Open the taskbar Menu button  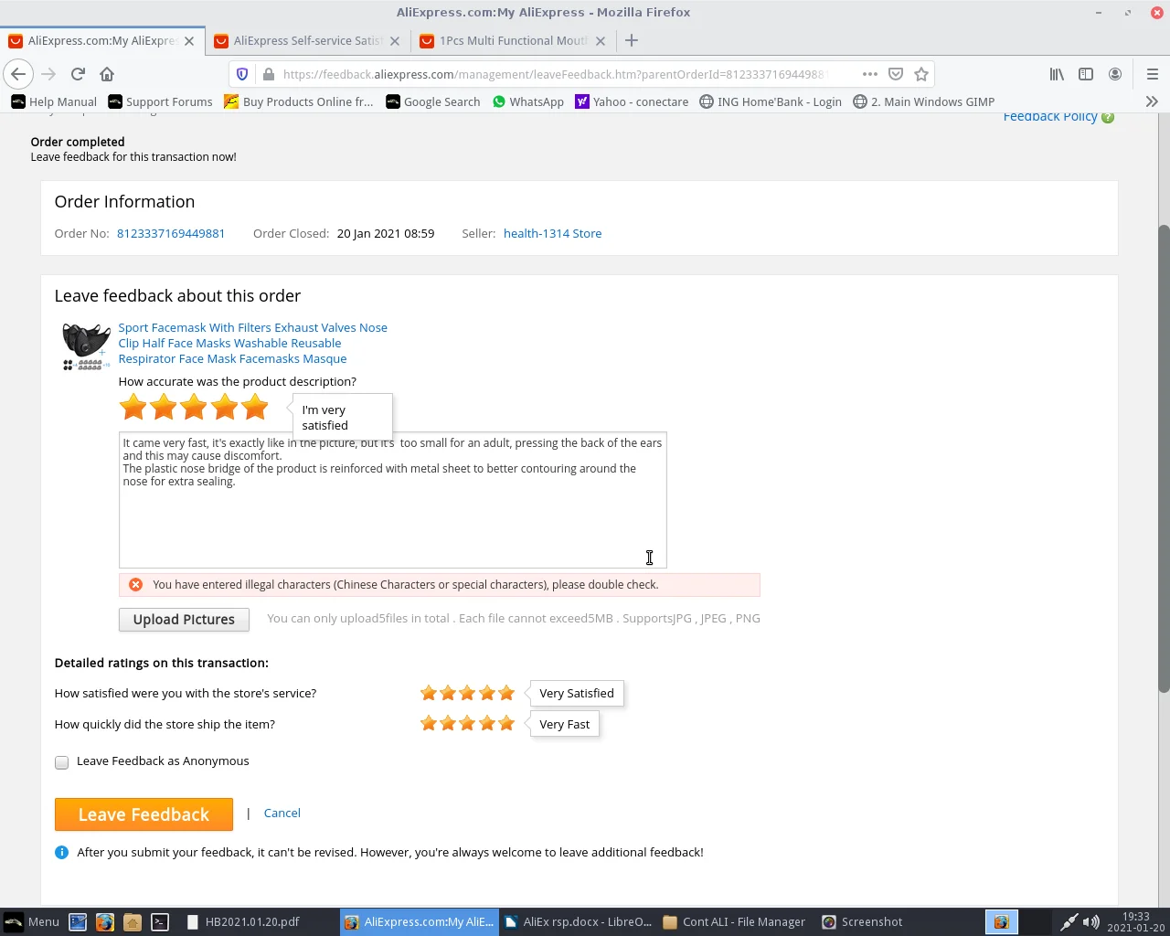32,922
